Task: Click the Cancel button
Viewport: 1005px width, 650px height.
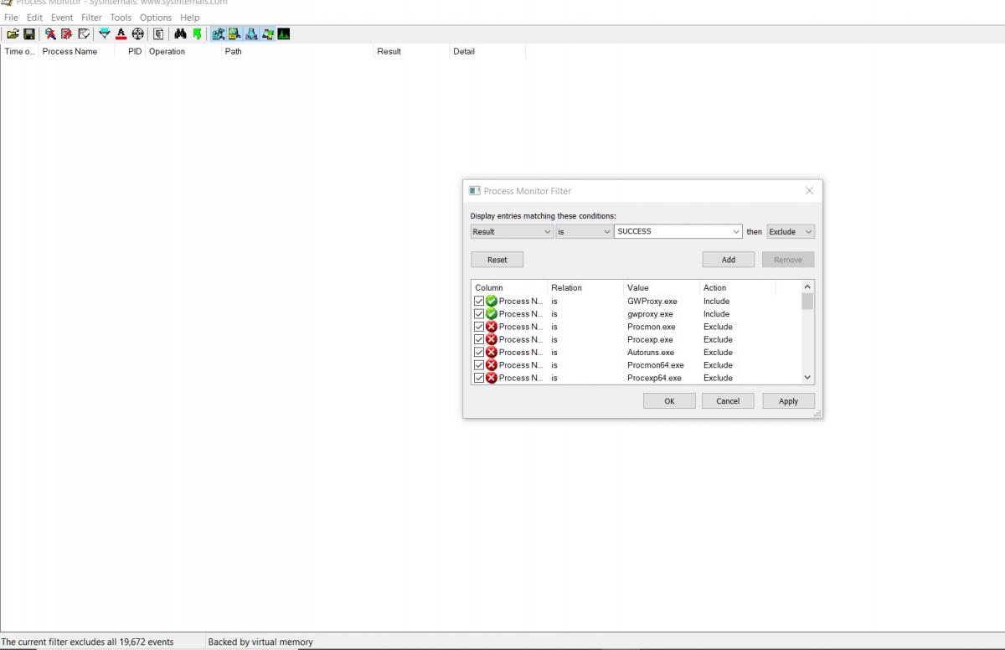Action: pyautogui.click(x=728, y=401)
